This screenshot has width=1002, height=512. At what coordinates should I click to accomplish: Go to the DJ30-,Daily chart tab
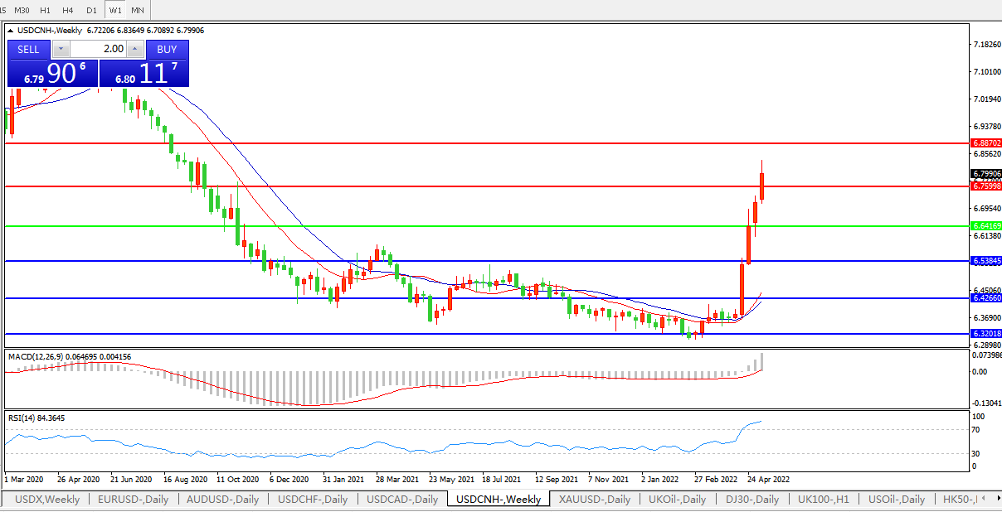(752, 499)
